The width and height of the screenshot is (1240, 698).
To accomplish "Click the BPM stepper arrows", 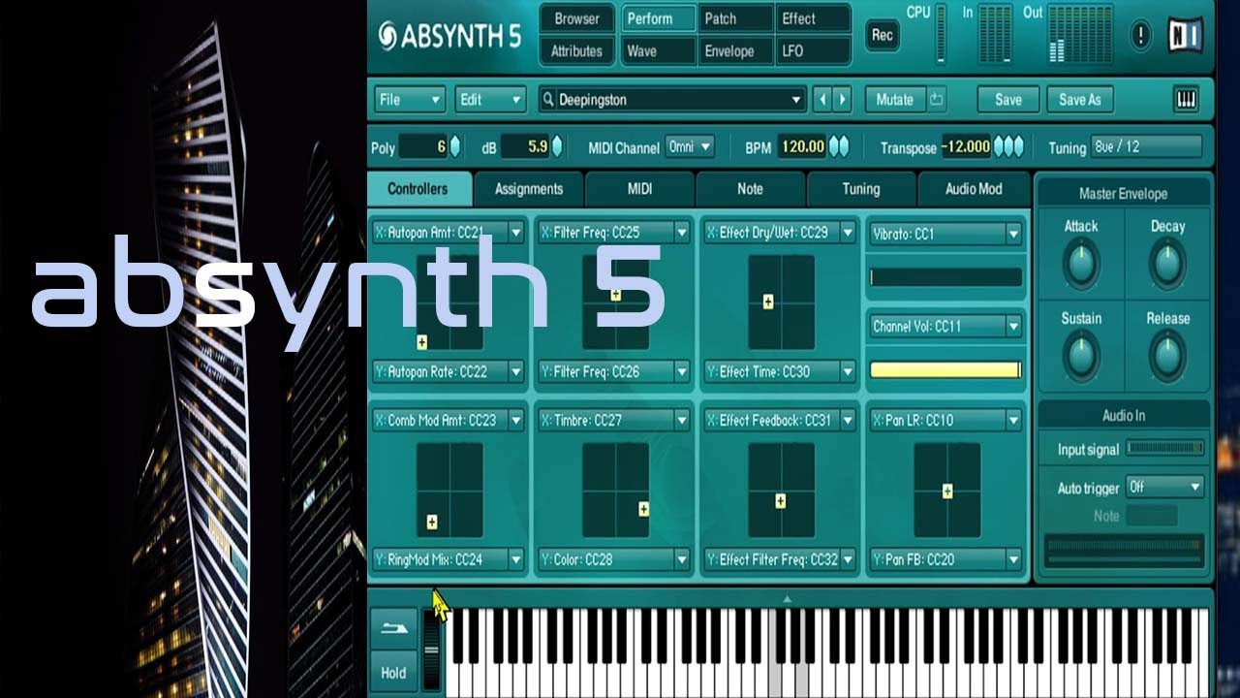I will 839,147.
